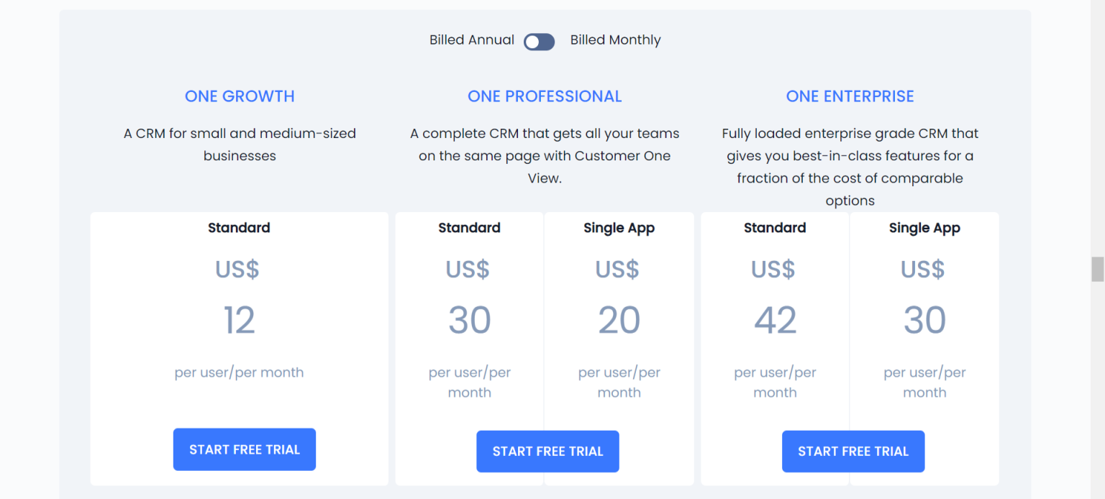Viewport: 1105px width, 499px height.
Task: Open the ONE ENTERPRISE plan heading
Action: point(850,96)
